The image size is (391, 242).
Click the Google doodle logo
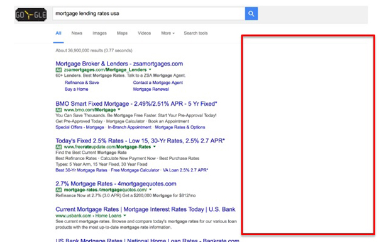[31, 14]
